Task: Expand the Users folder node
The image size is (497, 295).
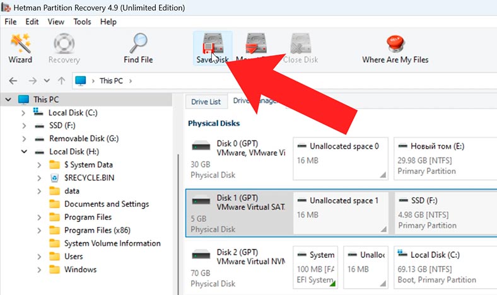Action: click(x=39, y=257)
